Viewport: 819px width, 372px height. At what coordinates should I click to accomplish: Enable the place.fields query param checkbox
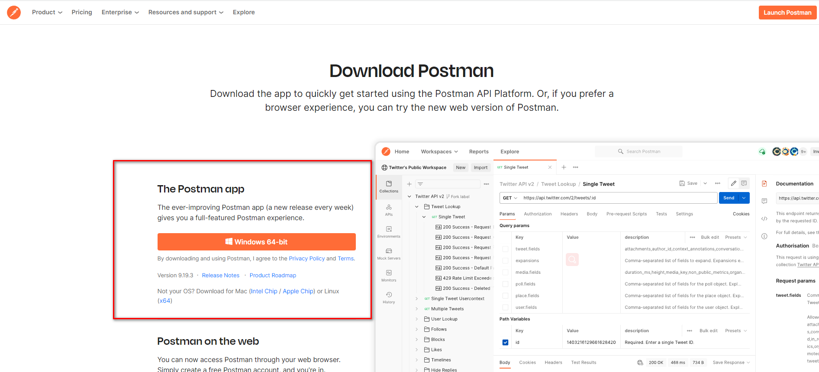505,296
